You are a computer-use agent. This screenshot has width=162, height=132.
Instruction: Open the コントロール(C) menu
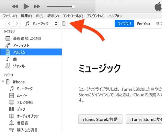coord(73,16)
